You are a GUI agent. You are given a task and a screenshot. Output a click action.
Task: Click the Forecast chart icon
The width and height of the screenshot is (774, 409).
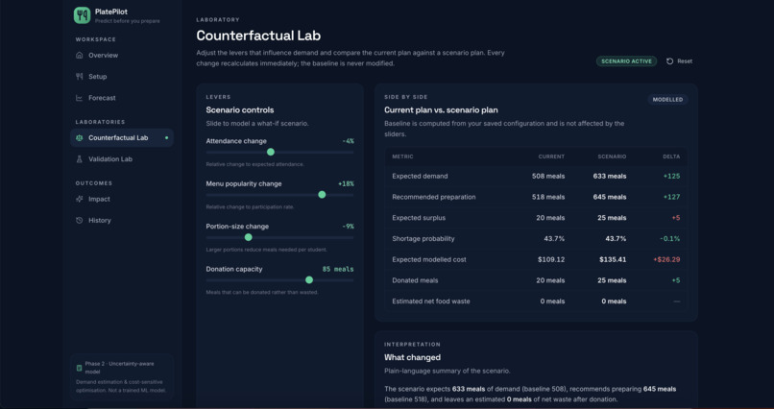pos(79,98)
